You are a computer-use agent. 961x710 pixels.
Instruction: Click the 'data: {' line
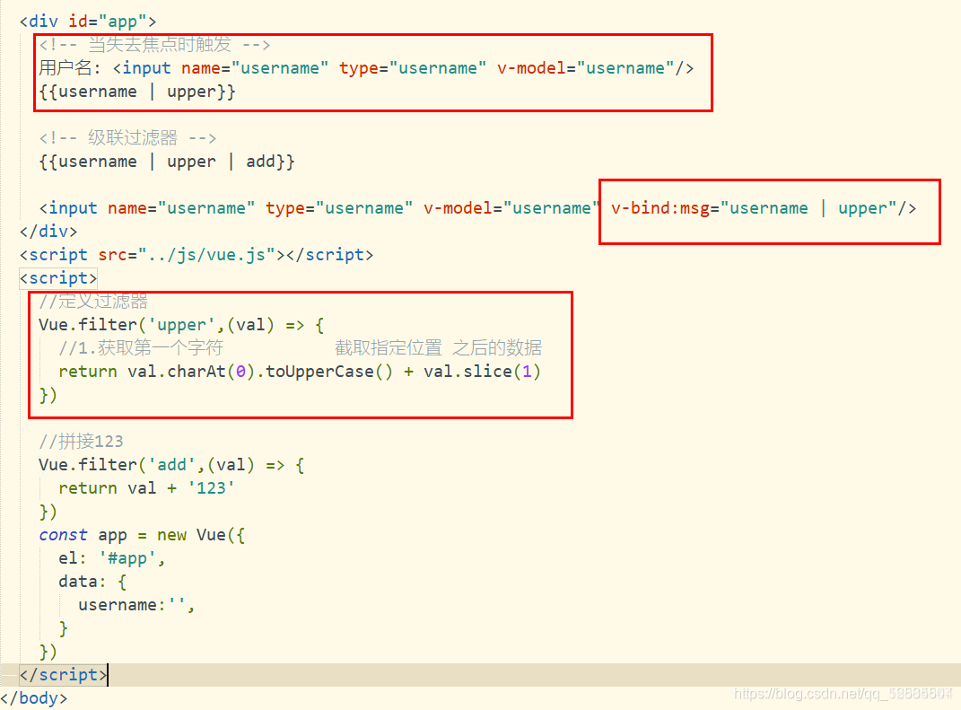pyautogui.click(x=92, y=582)
